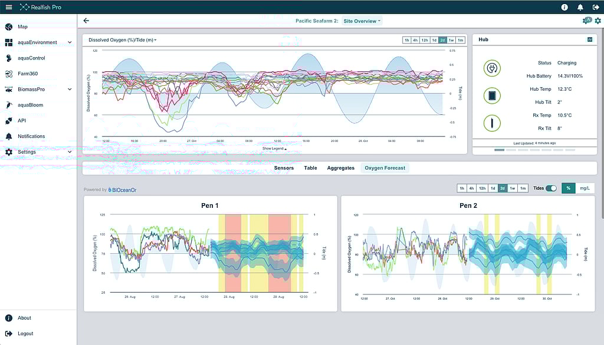Select the % unit option
Viewport: 604px width, 345px height.
(568, 188)
